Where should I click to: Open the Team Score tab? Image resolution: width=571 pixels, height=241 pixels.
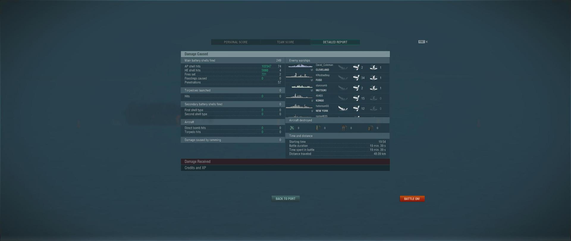285,42
